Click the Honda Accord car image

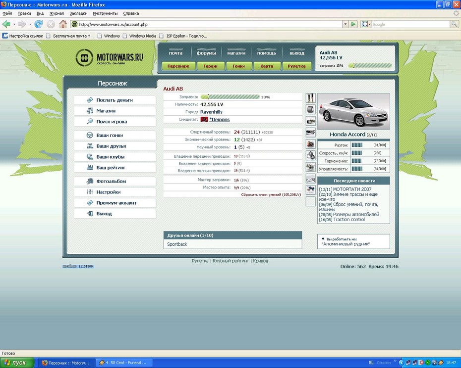pos(354,111)
